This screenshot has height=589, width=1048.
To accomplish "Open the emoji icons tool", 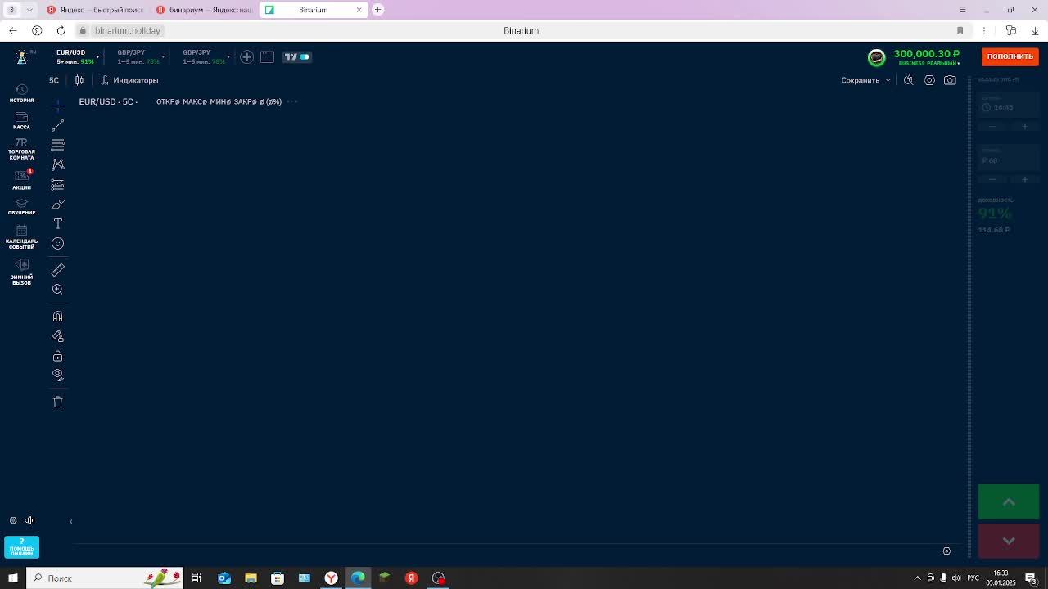I will click(57, 243).
